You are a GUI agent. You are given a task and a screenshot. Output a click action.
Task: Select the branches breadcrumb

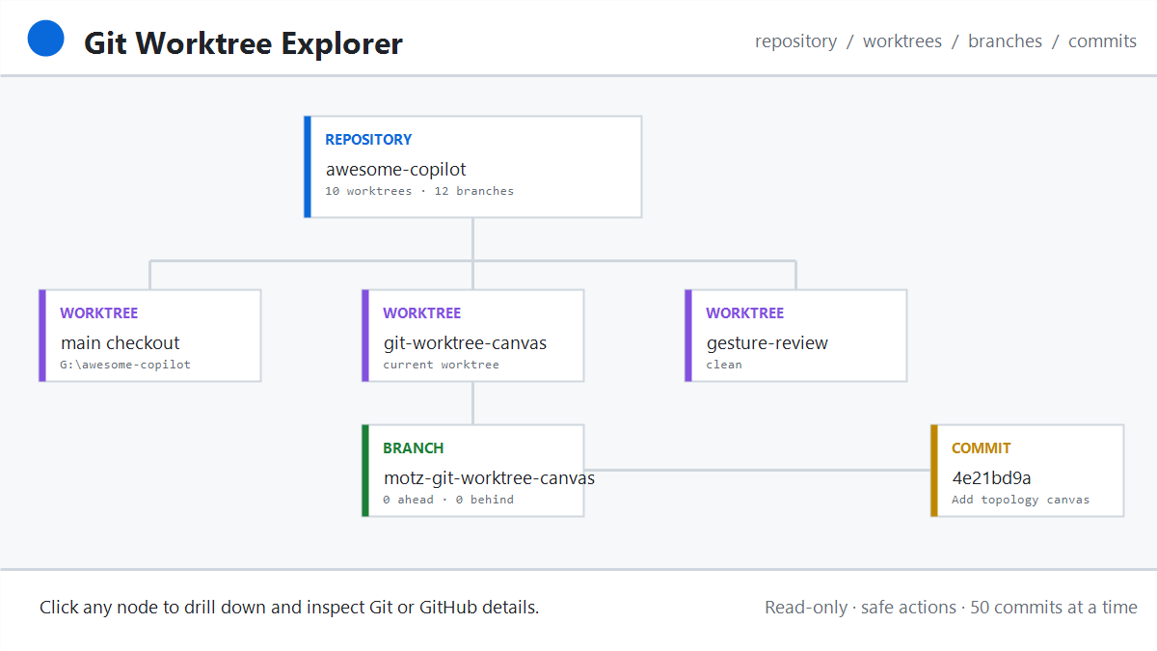coord(1005,41)
